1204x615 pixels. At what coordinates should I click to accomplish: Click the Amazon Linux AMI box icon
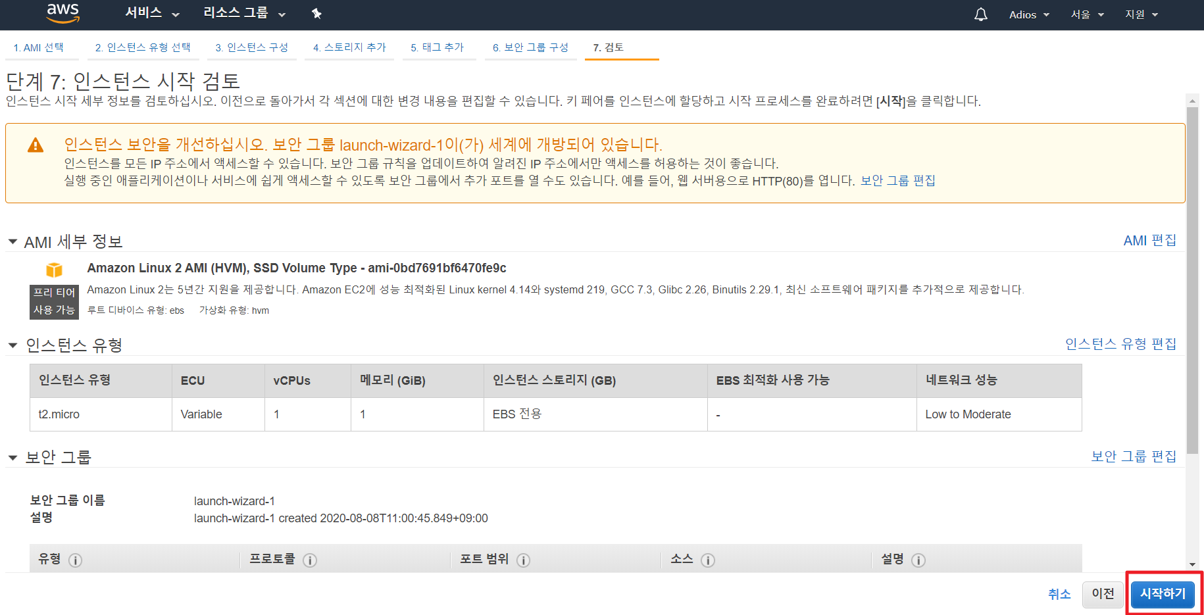pyautogui.click(x=54, y=270)
